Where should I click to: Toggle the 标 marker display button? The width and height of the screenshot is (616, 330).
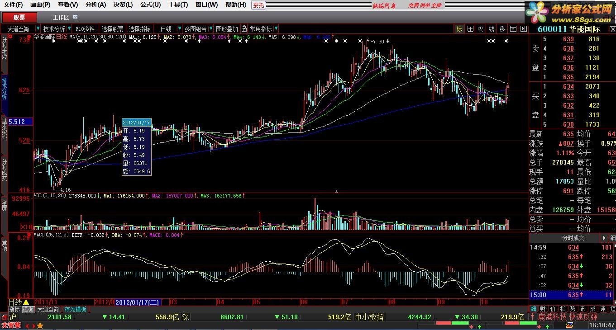(459, 29)
